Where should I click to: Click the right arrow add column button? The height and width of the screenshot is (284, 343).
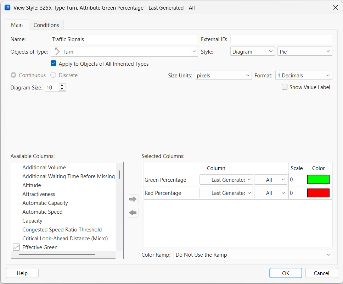click(x=133, y=199)
